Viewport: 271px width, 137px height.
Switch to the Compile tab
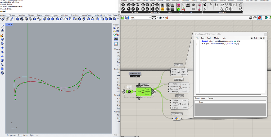coord(210,99)
